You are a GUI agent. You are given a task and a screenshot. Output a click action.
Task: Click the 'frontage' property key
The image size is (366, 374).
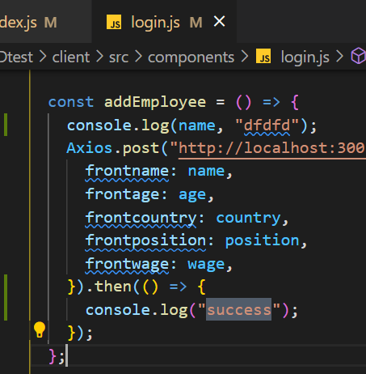point(122,194)
